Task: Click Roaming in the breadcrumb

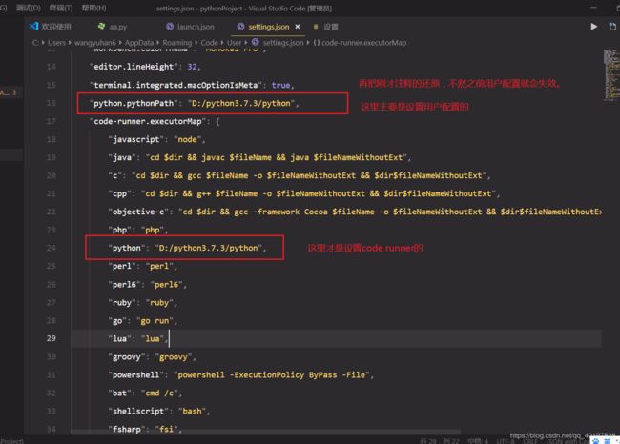Action: [x=176, y=43]
